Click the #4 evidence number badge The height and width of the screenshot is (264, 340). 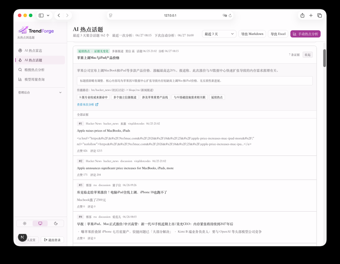click(80, 217)
